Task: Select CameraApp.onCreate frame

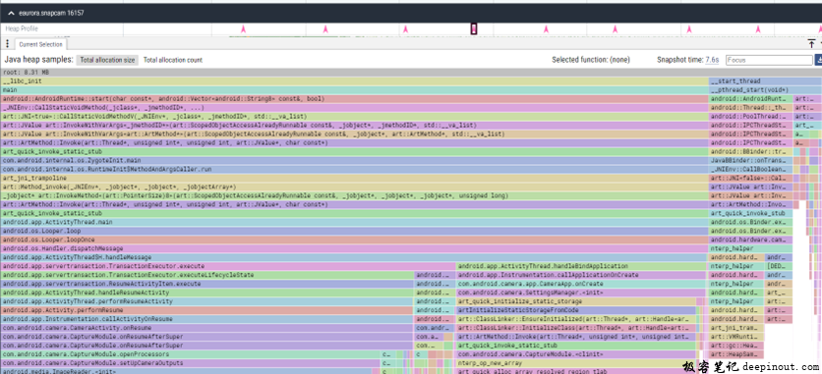Action: tap(582, 284)
